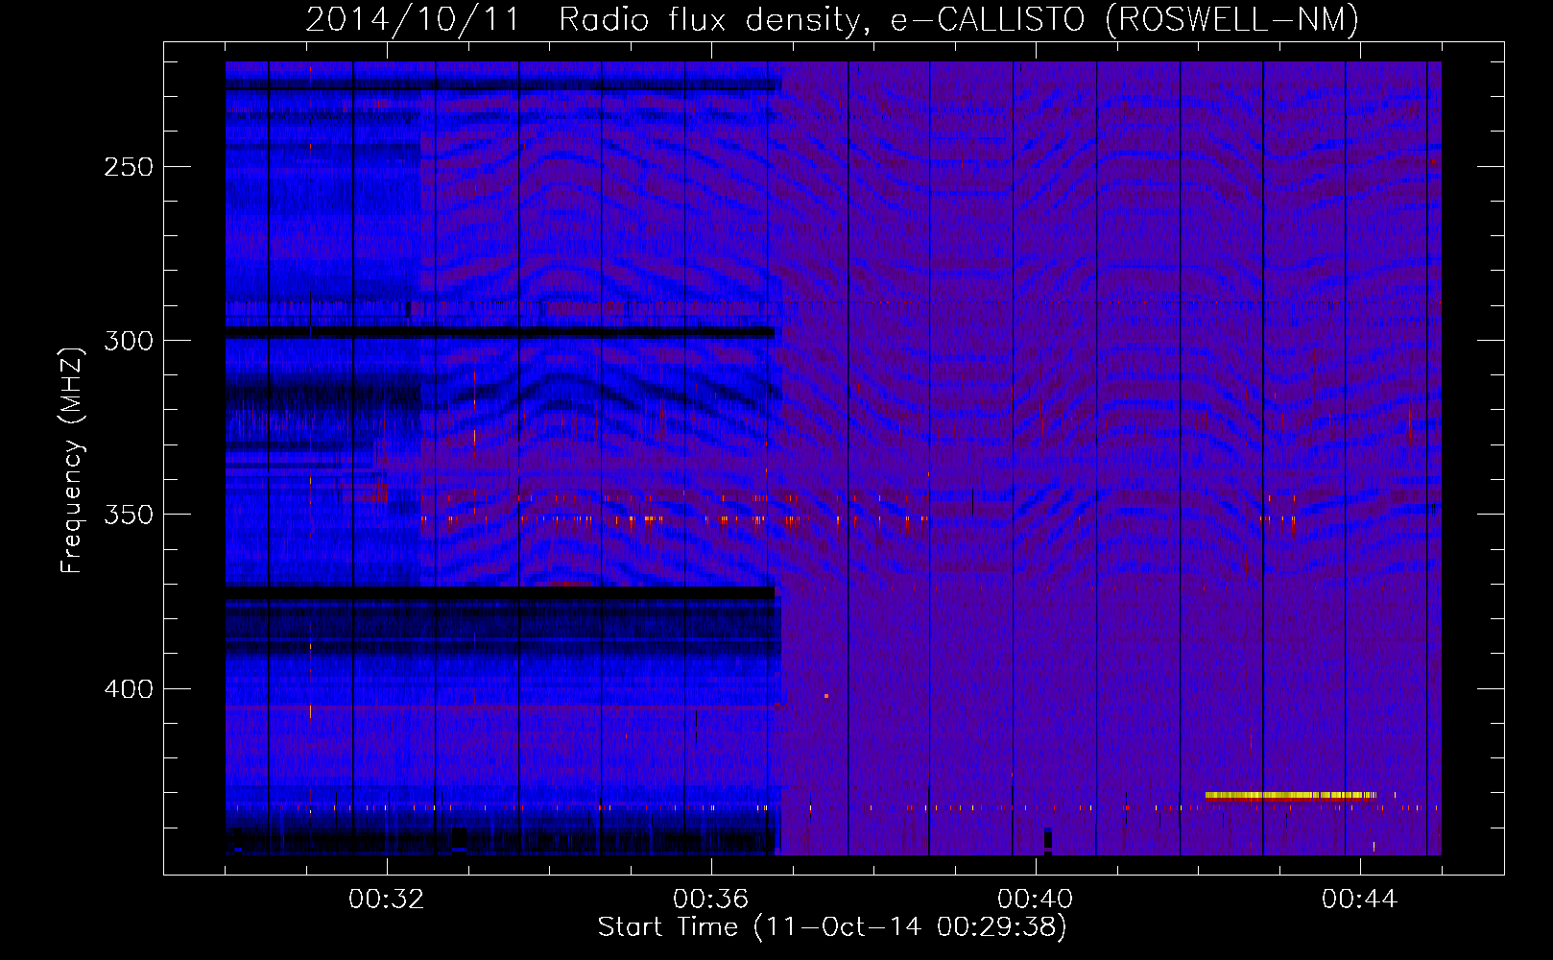Click the 300 frequency tick label
Image resolution: width=1553 pixels, height=960 pixels.
129,341
